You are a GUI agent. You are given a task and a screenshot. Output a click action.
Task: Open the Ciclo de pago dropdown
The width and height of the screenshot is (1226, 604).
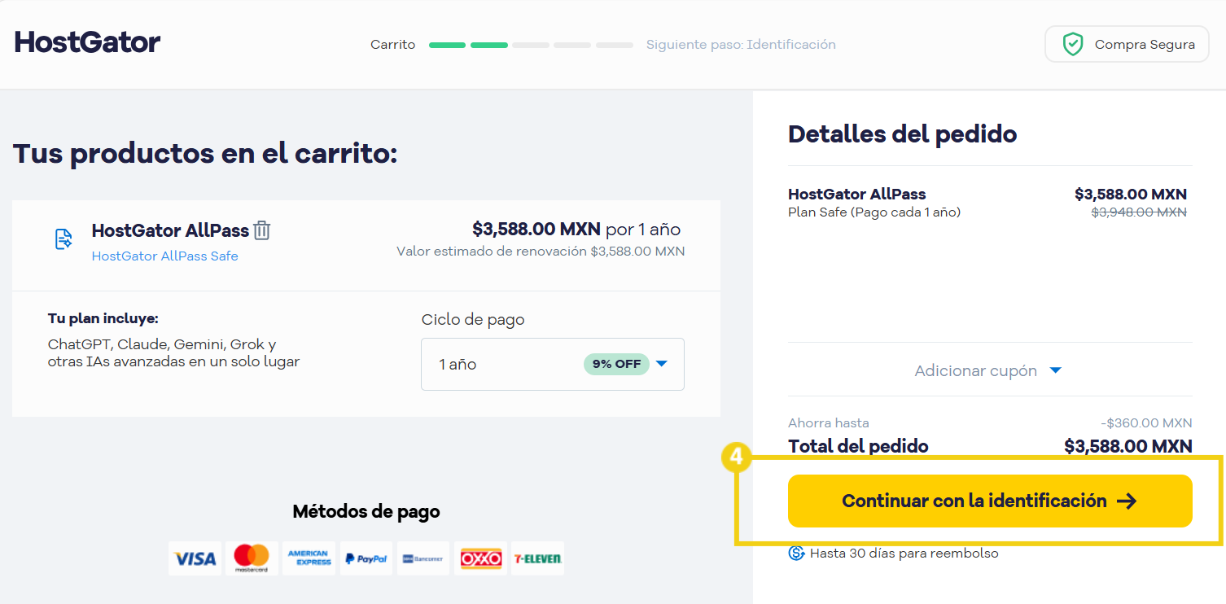click(x=552, y=364)
